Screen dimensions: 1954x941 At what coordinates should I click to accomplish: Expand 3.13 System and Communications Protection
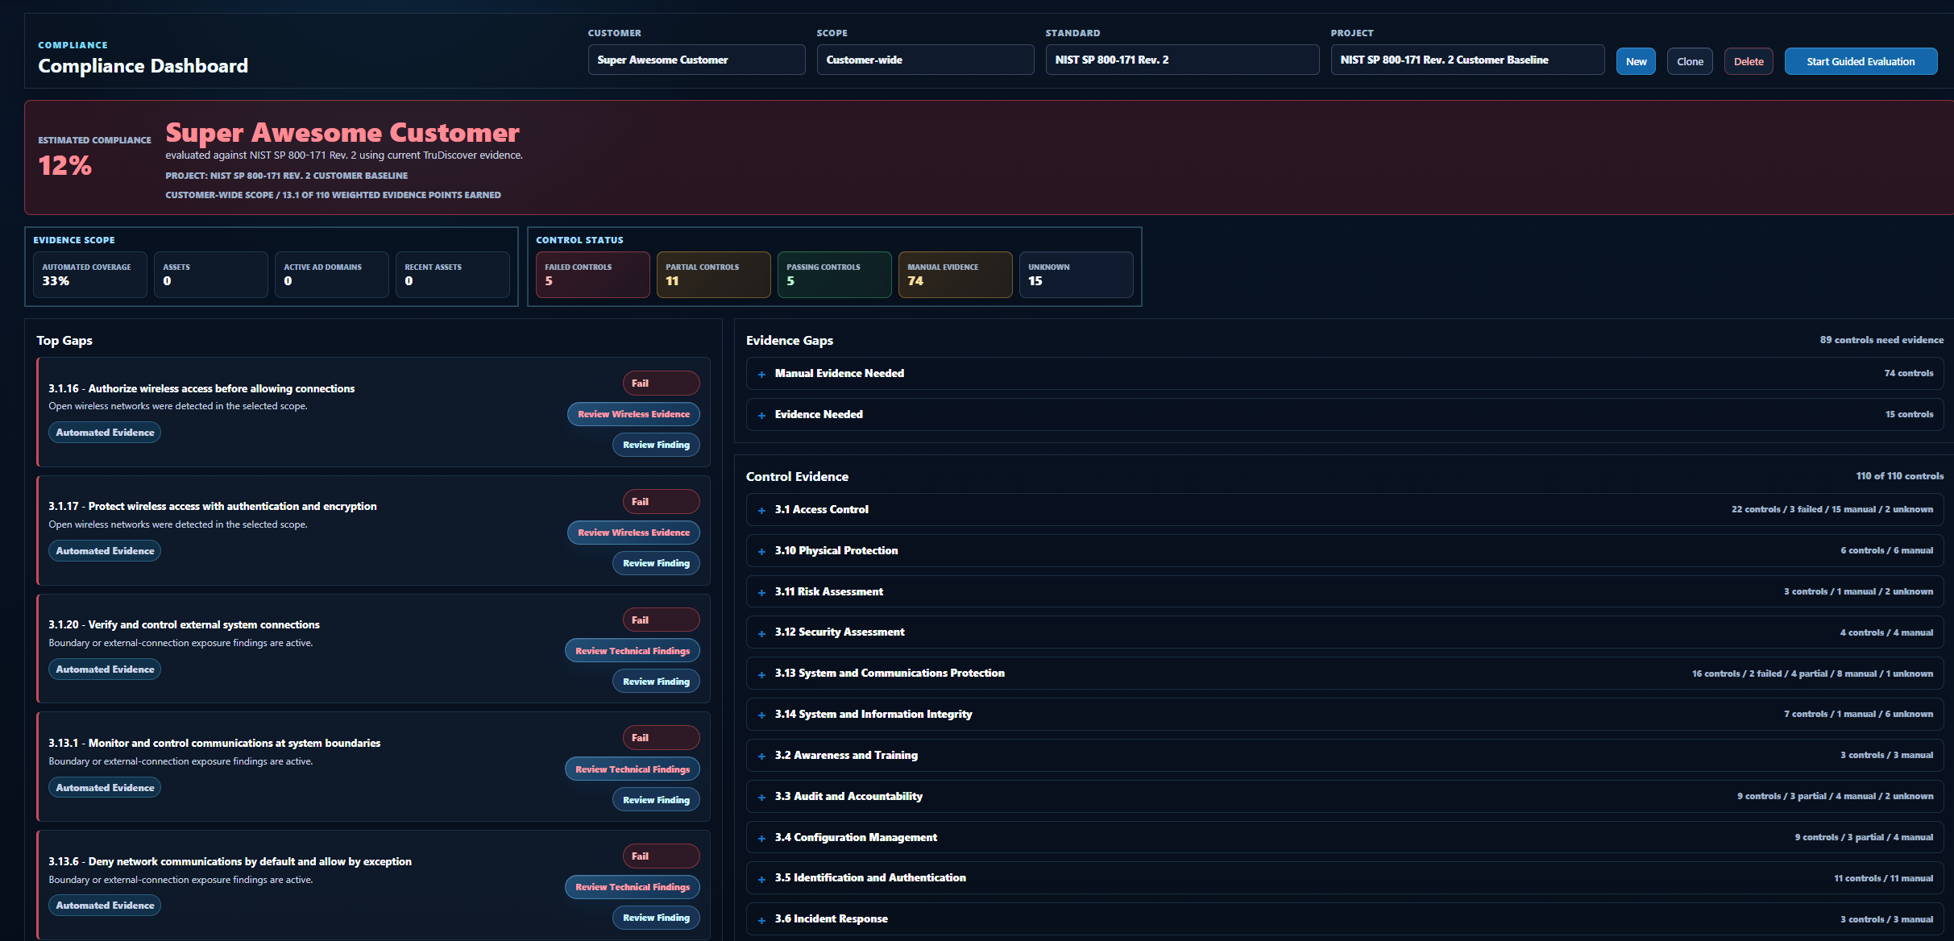pos(1345,674)
